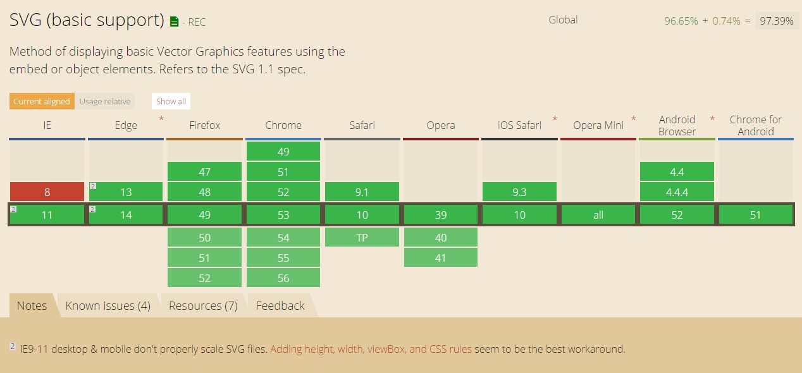Click the note 2 marker on Edge 14
The image size is (802, 373).
(x=92, y=209)
